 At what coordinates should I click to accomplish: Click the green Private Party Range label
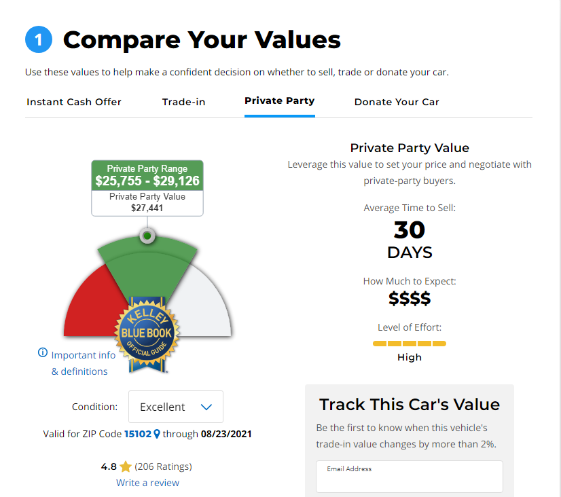coord(147,176)
